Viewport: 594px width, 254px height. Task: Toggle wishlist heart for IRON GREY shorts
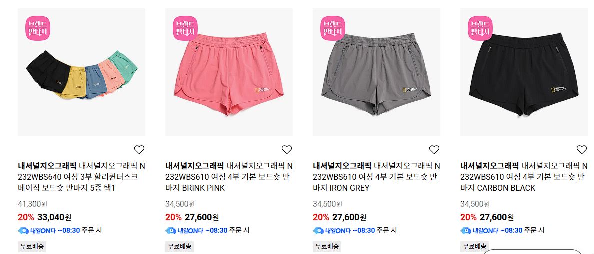[x=434, y=149]
